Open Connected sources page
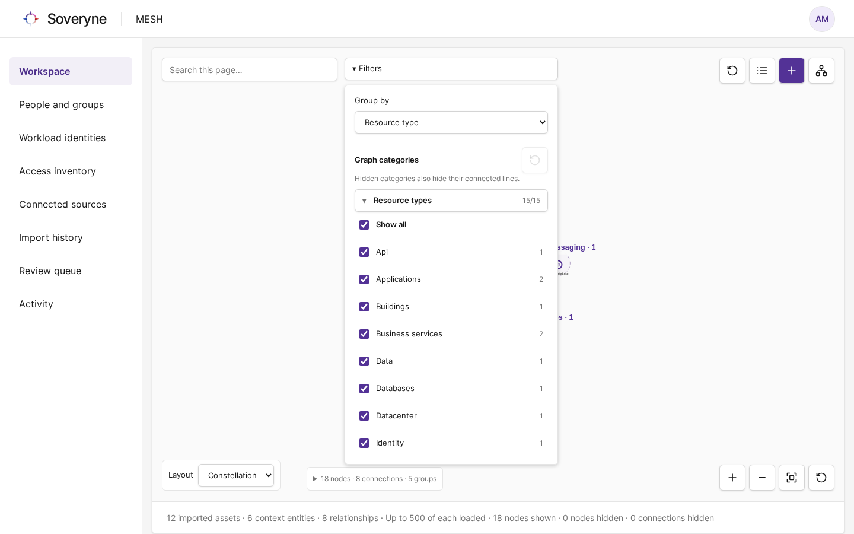Screen dimensions: 854x534 [x=71, y=204]
